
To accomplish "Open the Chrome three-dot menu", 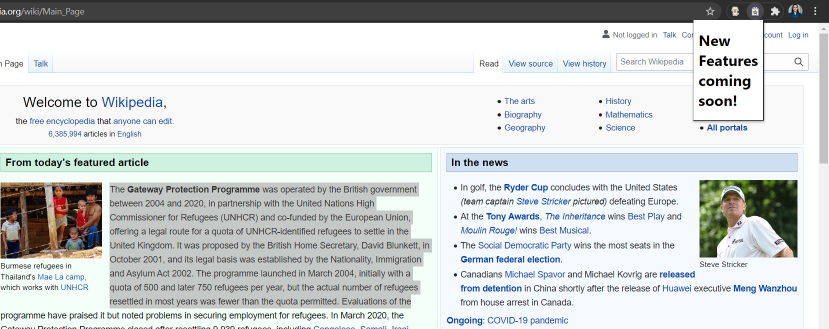I will 815,11.
